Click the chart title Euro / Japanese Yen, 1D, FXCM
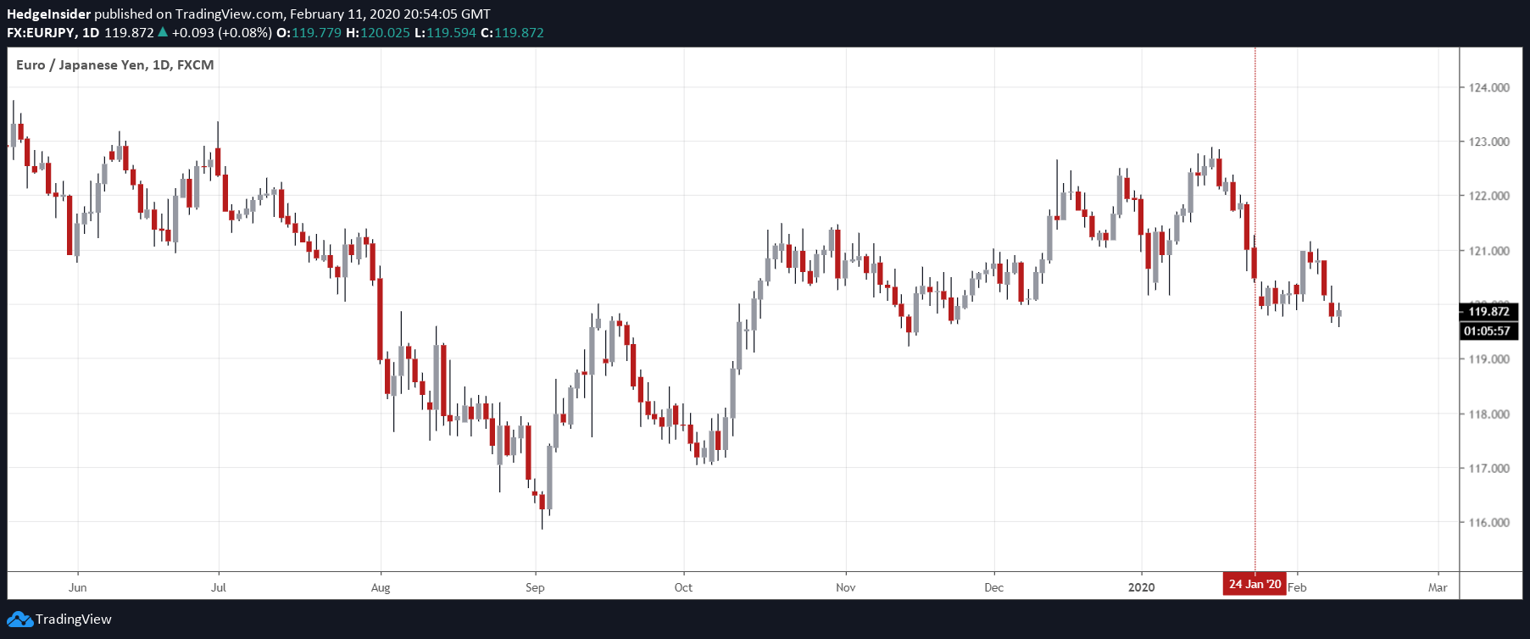1530x639 pixels. pos(115,65)
